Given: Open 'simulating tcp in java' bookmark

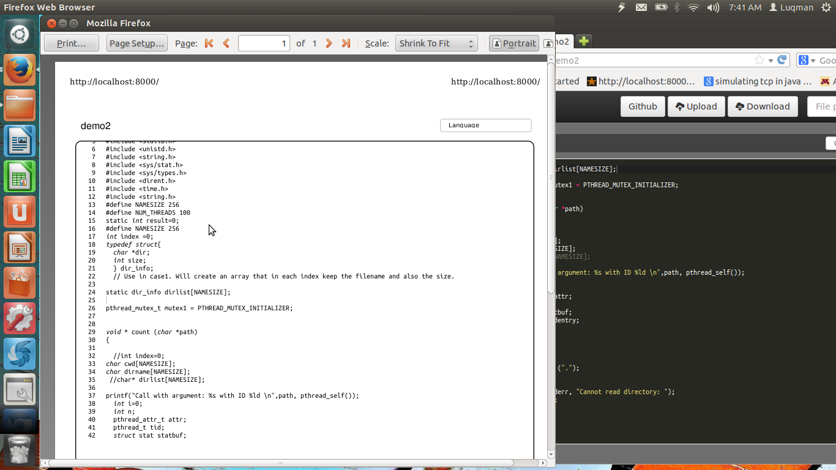Looking at the screenshot, I should [758, 81].
